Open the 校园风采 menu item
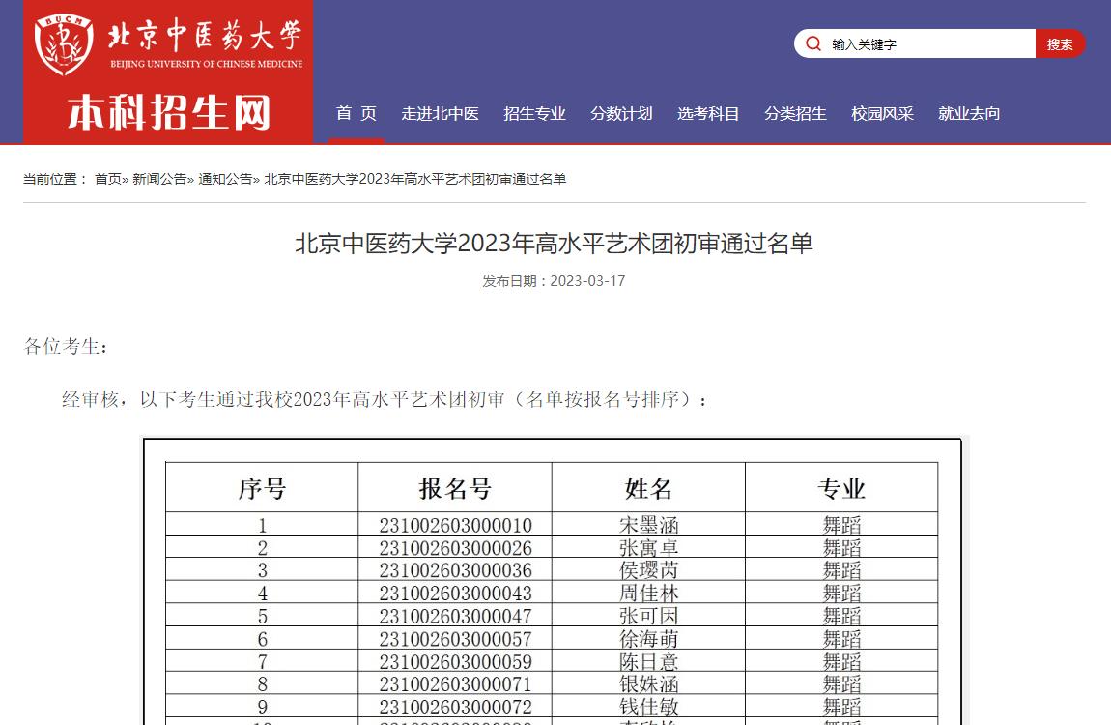Viewport: 1111px width, 725px height. [883, 113]
